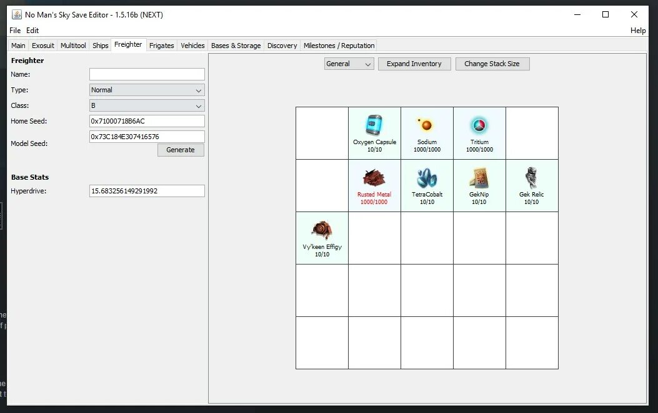Screen dimensions: 658x413
Task: Open the Type dropdown showing Normal
Action: (147, 90)
